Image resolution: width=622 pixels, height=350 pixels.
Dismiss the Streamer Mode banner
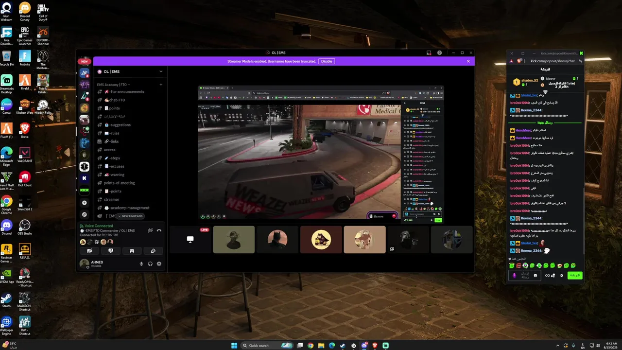468,61
